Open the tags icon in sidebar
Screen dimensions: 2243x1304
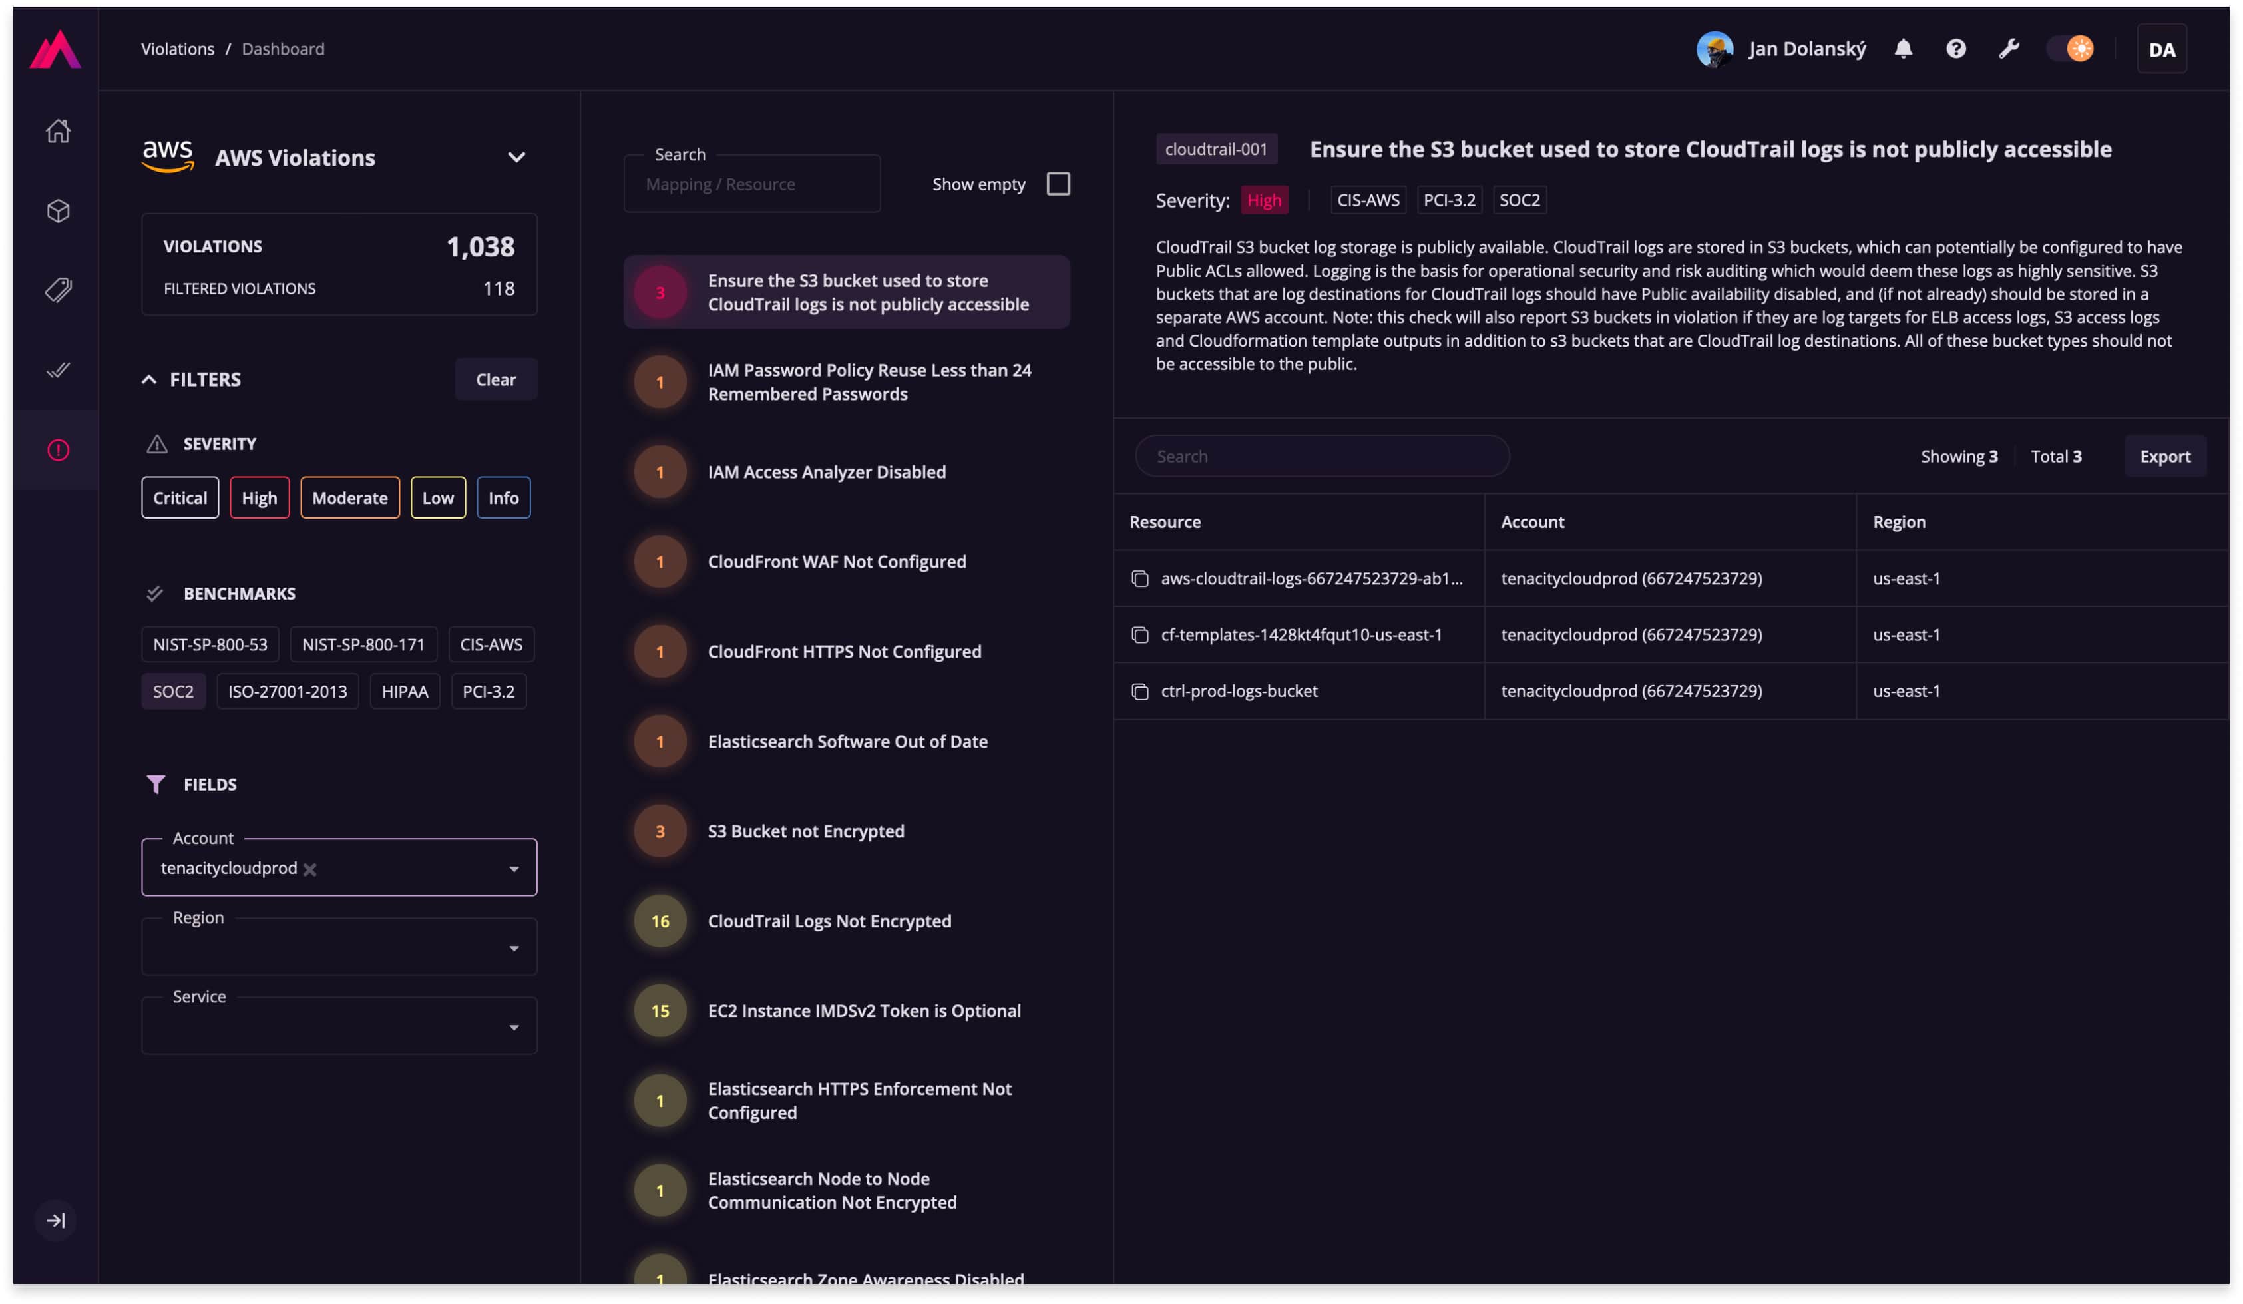[58, 290]
